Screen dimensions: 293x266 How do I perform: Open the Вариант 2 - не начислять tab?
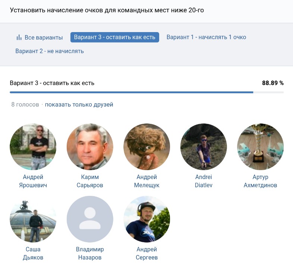(x=50, y=51)
